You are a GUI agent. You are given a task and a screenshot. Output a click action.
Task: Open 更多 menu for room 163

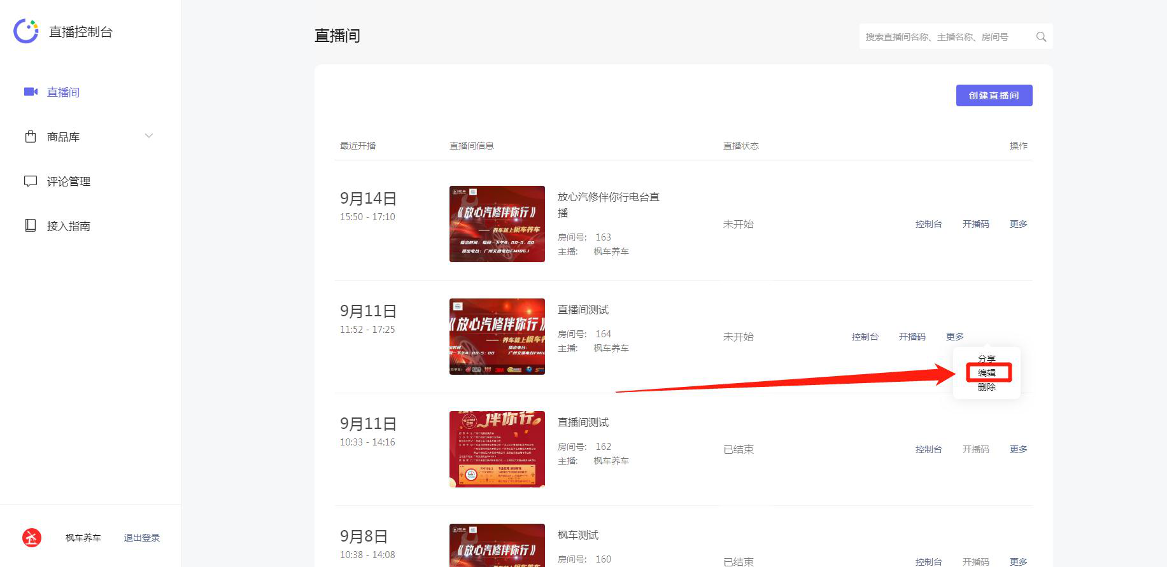point(1019,224)
